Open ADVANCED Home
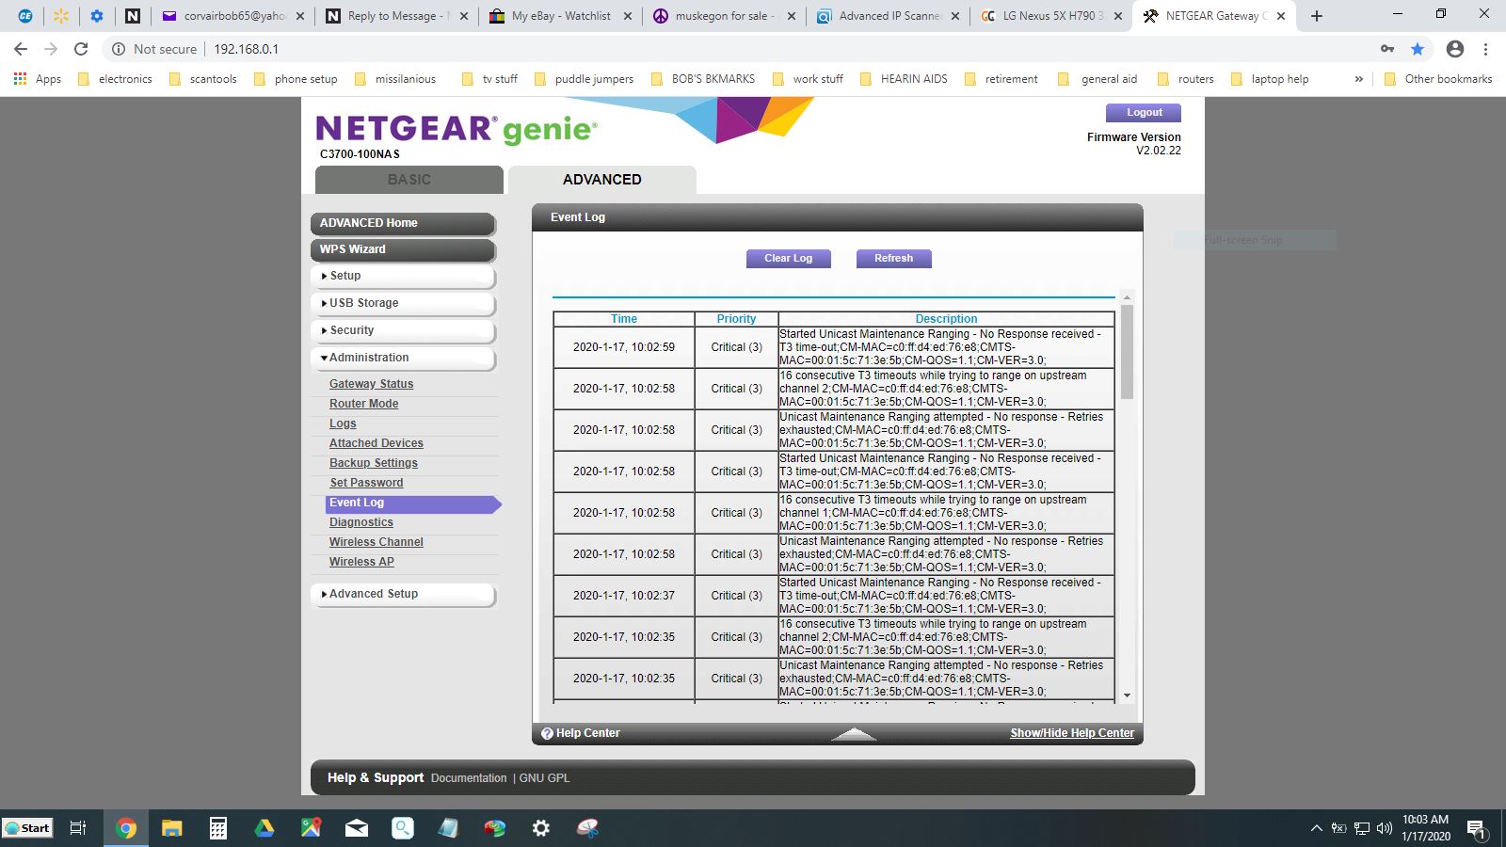 pyautogui.click(x=403, y=223)
